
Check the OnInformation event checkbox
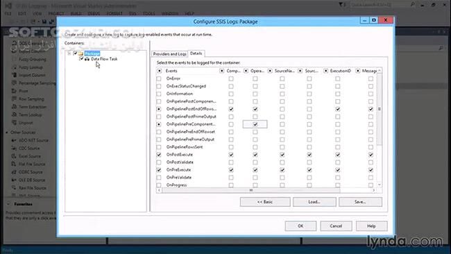159,94
